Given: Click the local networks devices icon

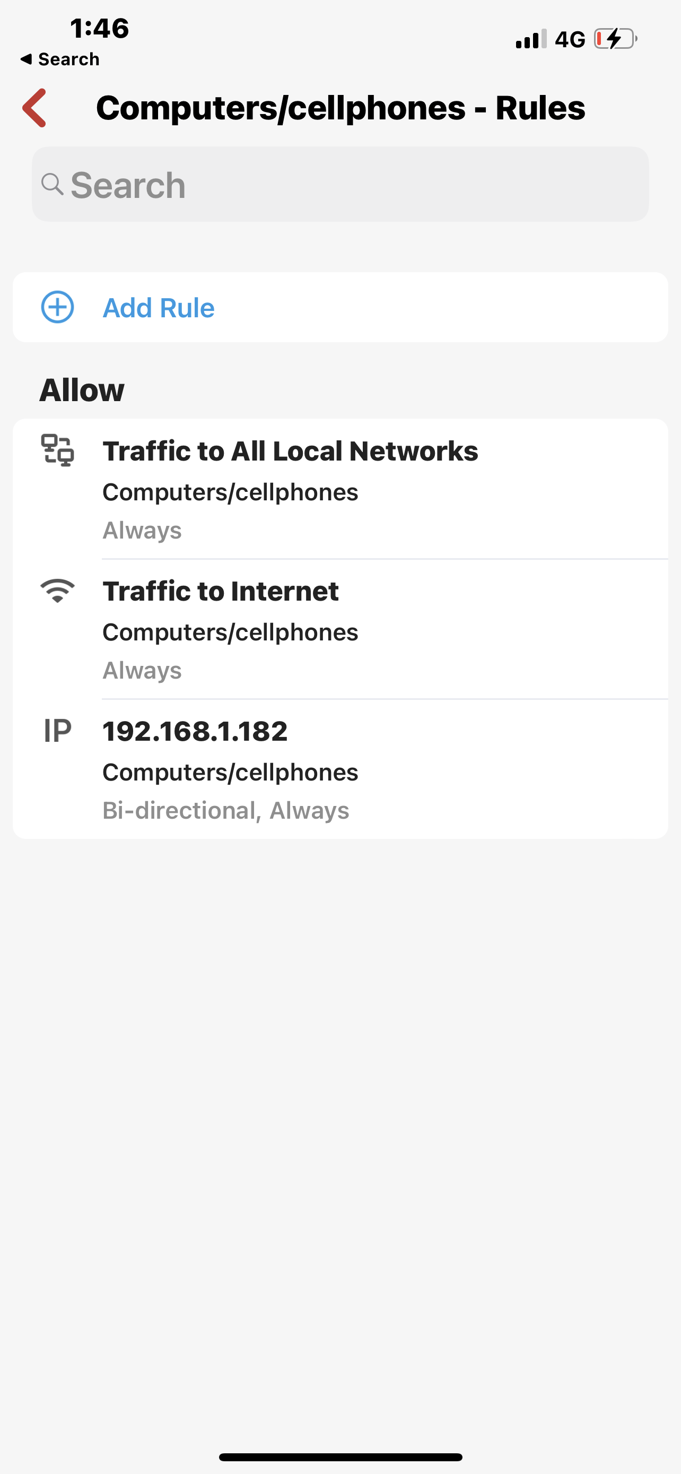Looking at the screenshot, I should pyautogui.click(x=57, y=450).
